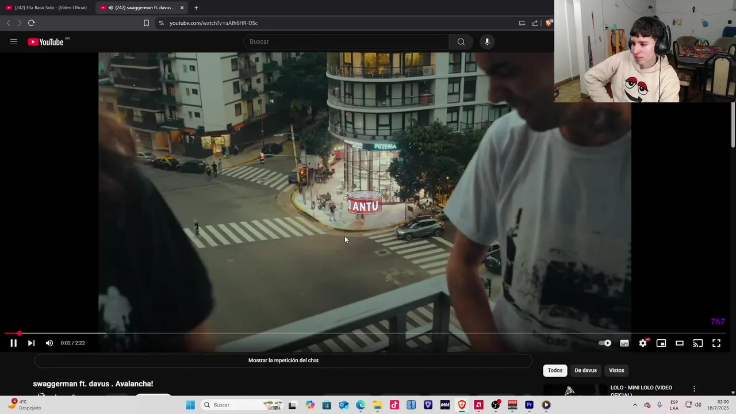This screenshot has width=736, height=414.
Task: Open AMD Software from taskbar
Action: 478,405
